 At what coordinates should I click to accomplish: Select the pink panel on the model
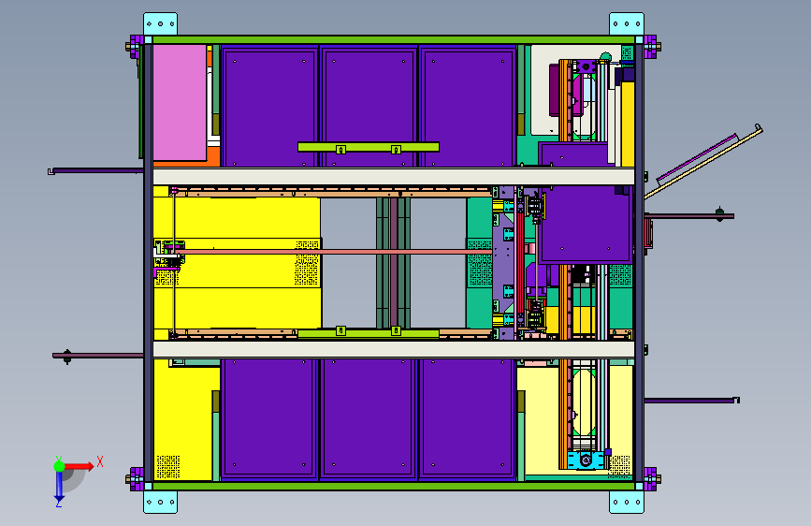(x=180, y=103)
